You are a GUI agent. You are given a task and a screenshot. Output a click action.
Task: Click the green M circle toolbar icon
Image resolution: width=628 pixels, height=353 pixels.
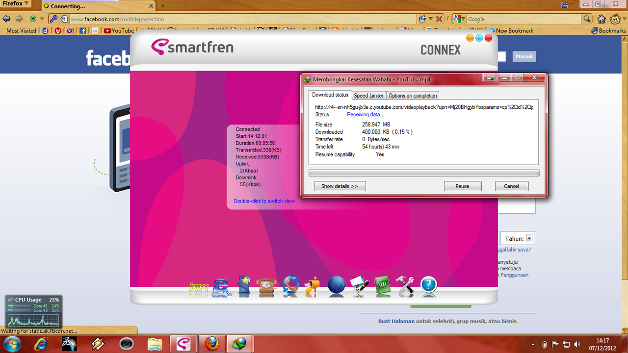(33, 19)
